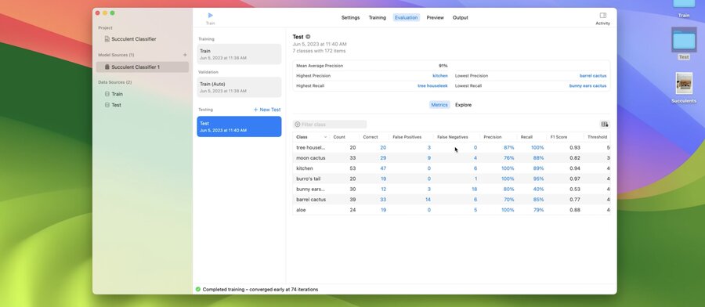Switch to the Output tab
This screenshot has width=705, height=307.
click(x=460, y=17)
